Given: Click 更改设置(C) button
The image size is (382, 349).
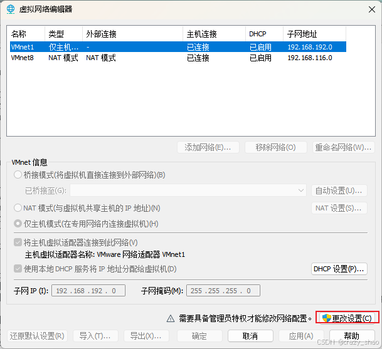Looking at the screenshot, I should [347, 318].
